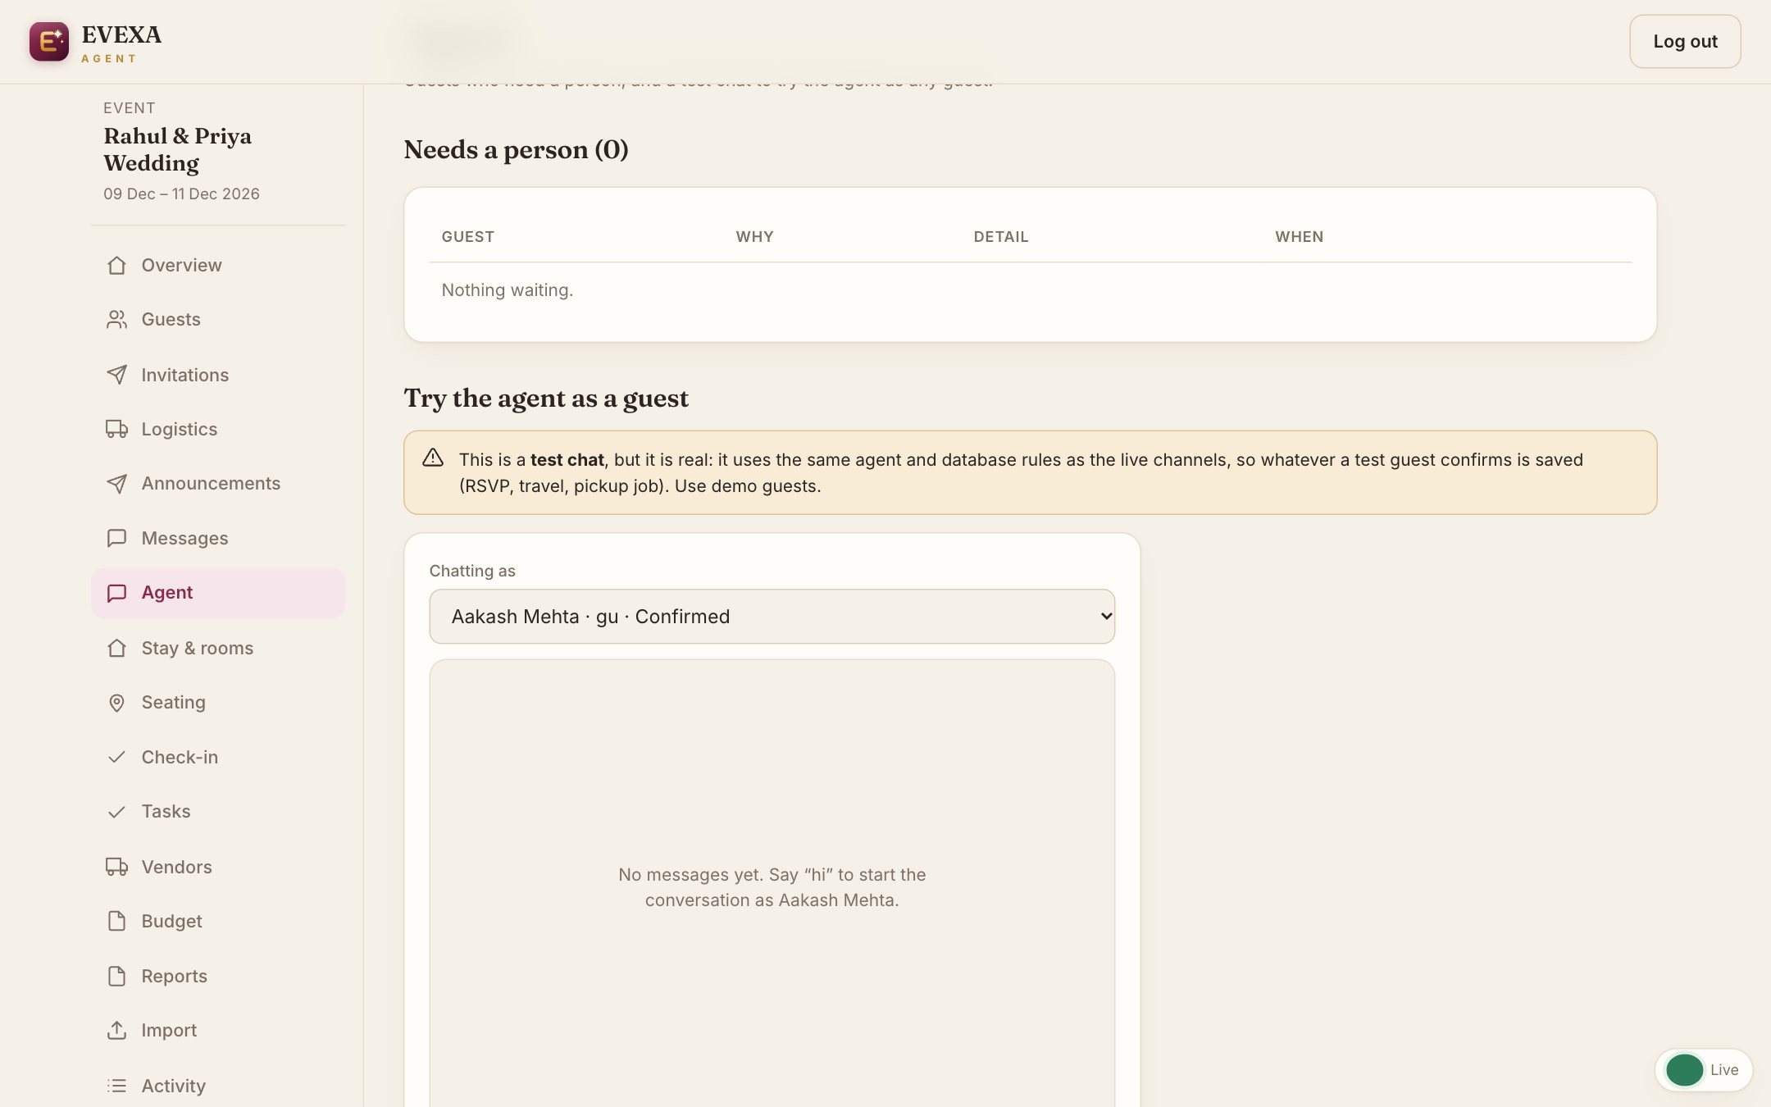Click the Agent chat bubble icon
Viewport: 1771px width, 1107px height.
(x=116, y=593)
